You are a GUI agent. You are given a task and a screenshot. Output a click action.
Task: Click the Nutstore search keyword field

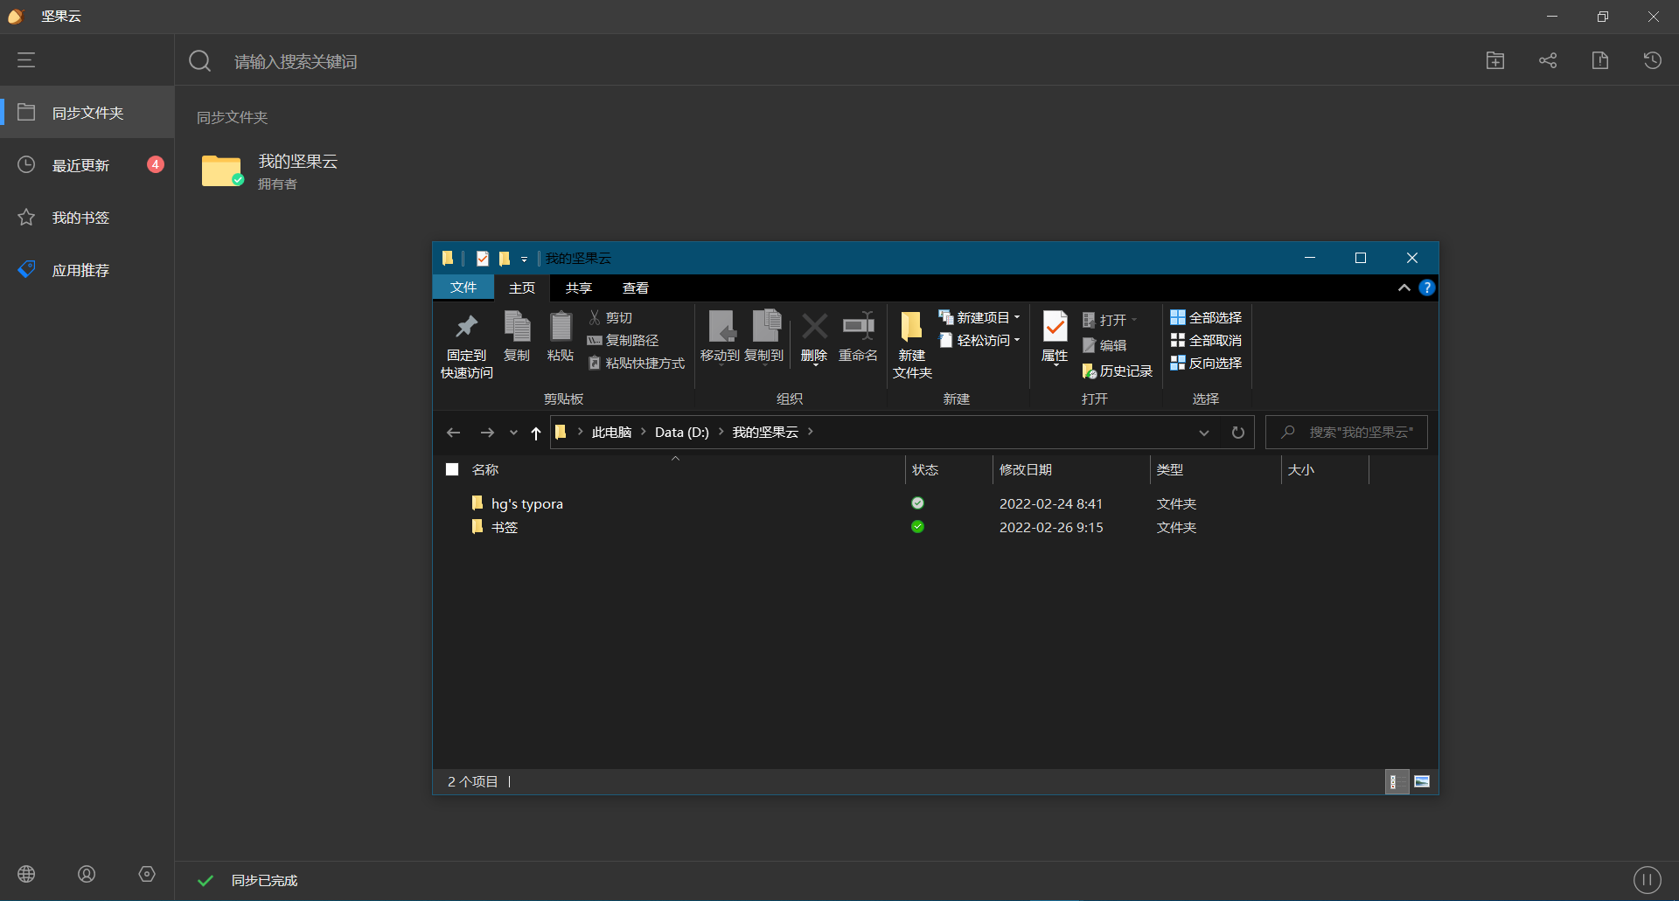pos(296,61)
